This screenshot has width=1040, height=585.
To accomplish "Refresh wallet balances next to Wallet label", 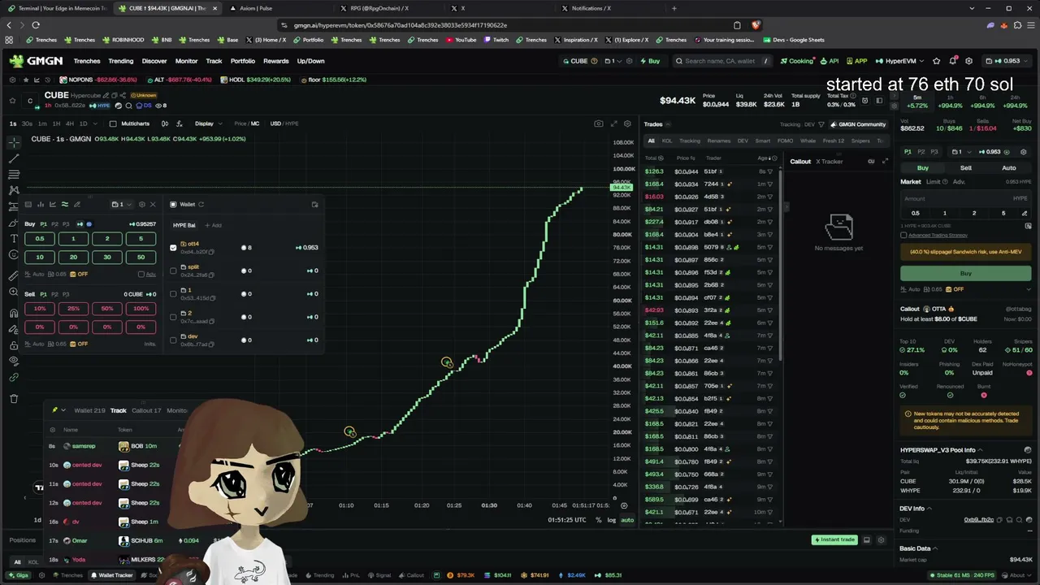I will (201, 205).
